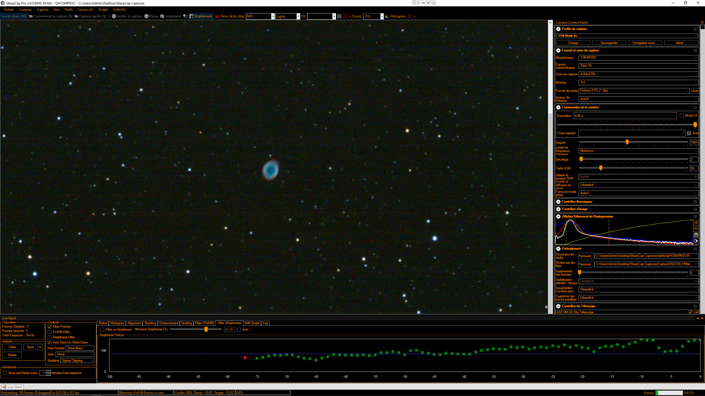The width and height of the screenshot is (705, 396).
Task: Click the Pause capture toolbar icon
Action: (x=146, y=16)
